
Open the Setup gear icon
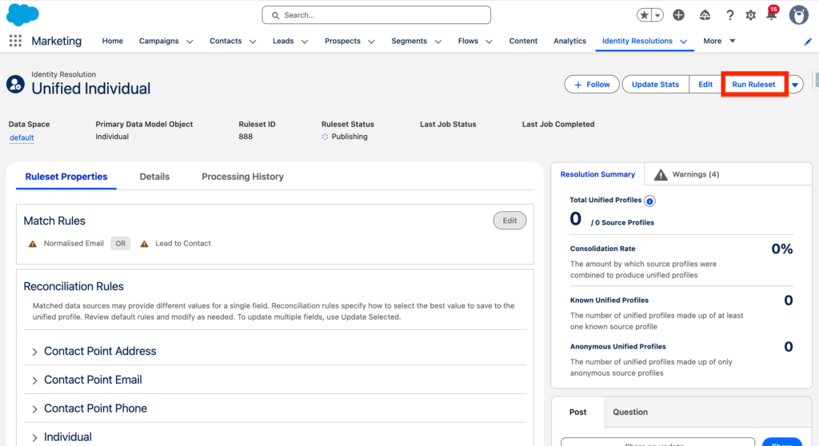(750, 15)
